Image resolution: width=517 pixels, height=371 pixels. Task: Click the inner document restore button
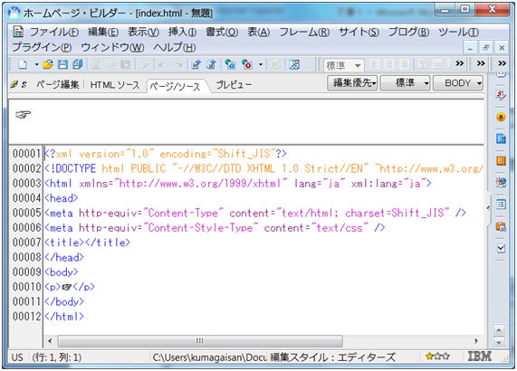pos(485,48)
